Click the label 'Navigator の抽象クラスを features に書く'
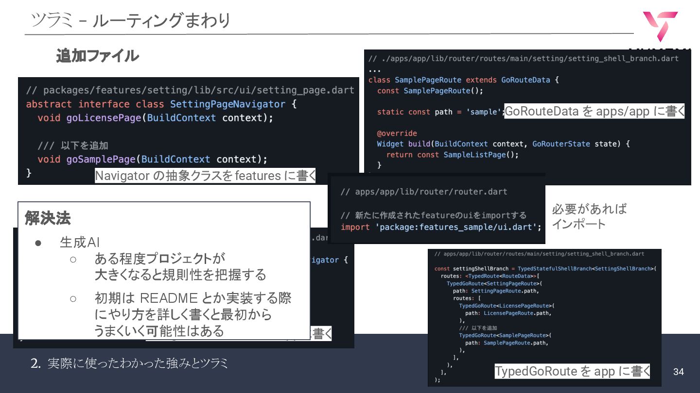The image size is (700, 393). pos(205,176)
